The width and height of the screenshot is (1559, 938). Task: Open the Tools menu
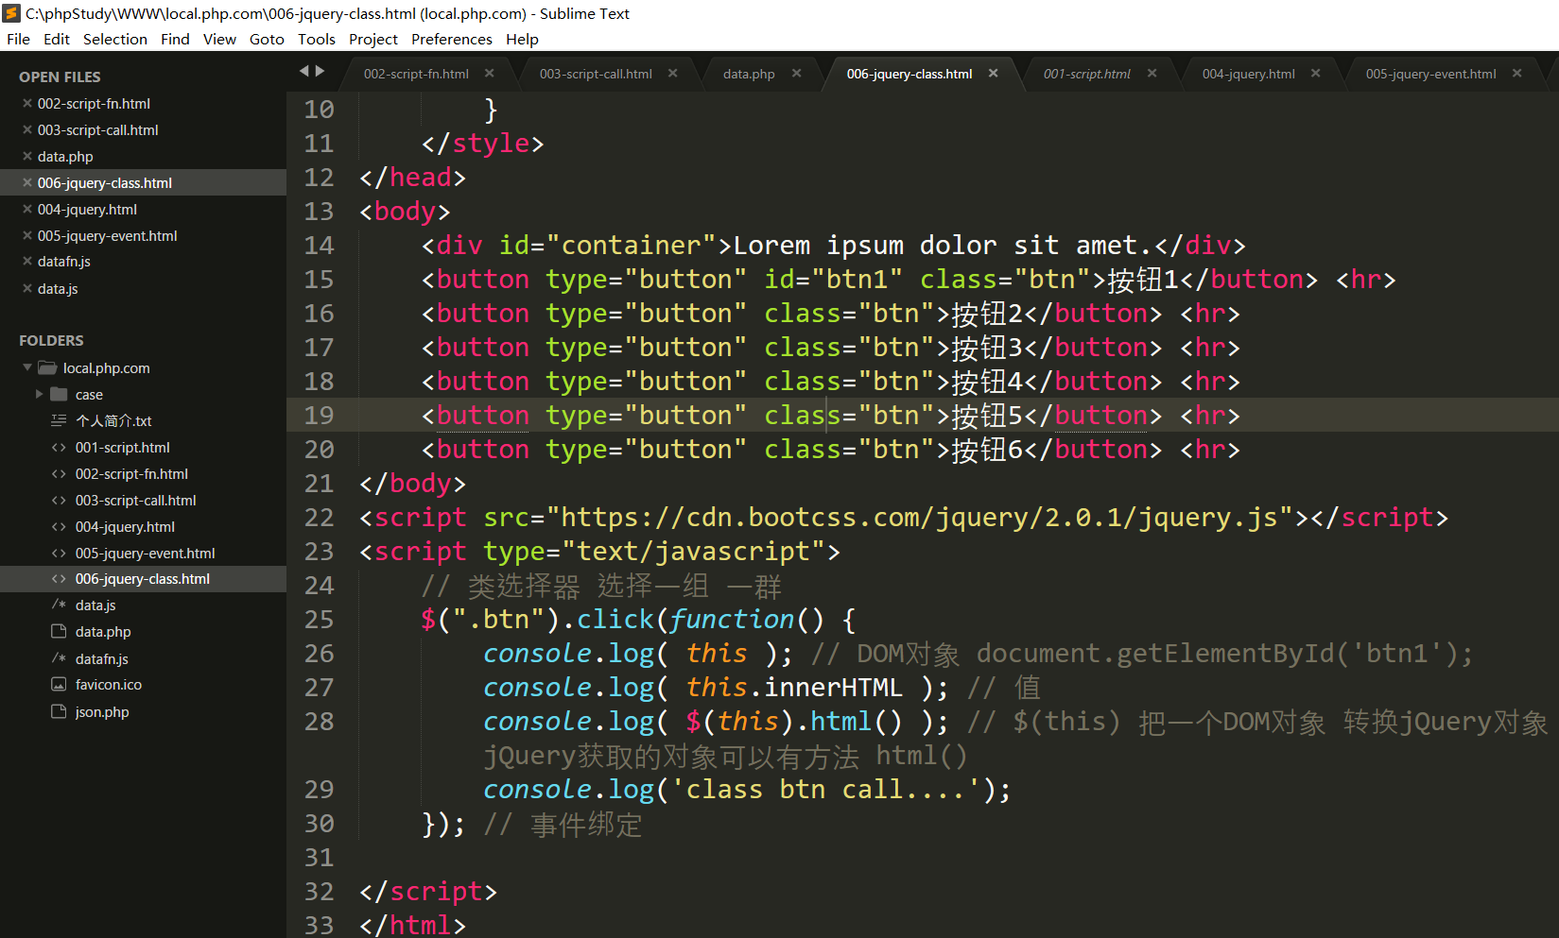tap(316, 39)
